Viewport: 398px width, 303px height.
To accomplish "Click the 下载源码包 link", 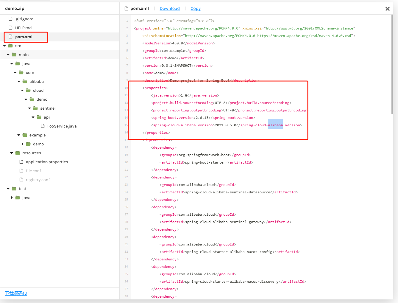I will (x=16, y=293).
